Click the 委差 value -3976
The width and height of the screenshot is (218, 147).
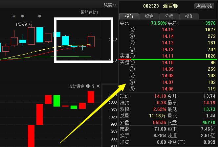(x=209, y=23)
